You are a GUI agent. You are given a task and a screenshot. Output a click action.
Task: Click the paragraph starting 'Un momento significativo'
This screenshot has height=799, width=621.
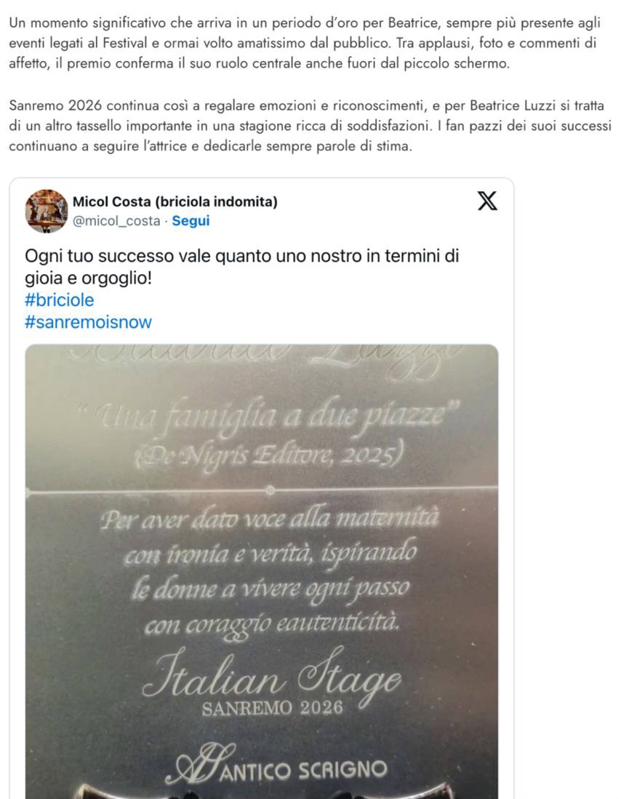coord(305,44)
